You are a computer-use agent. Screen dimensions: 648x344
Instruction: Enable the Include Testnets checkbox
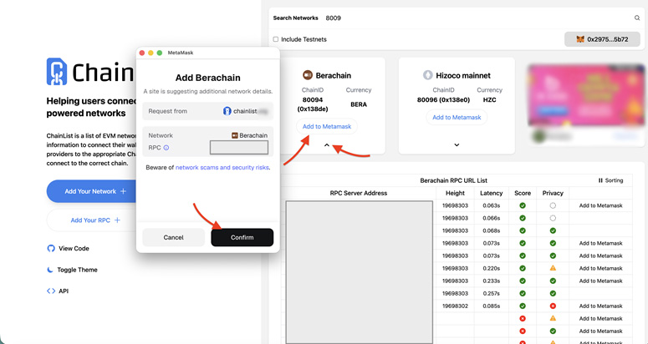coord(276,39)
